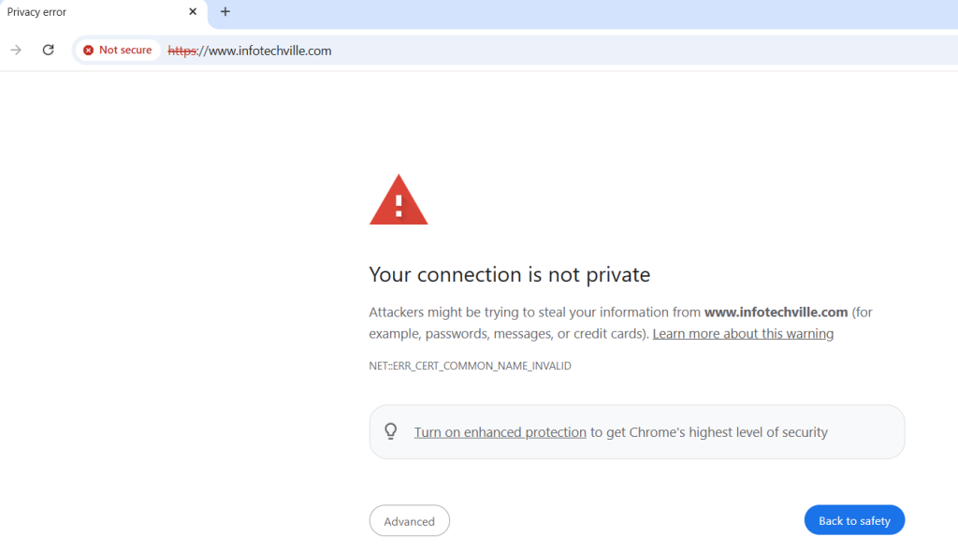Click the crossed-out https in the URL
The height and width of the screenshot is (552, 958).
coord(182,51)
